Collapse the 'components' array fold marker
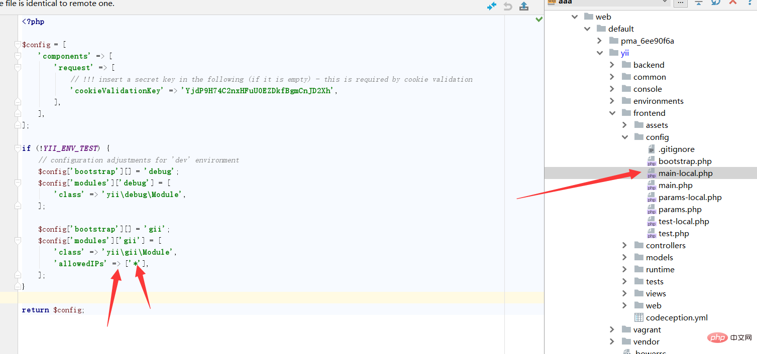The width and height of the screenshot is (757, 354). [x=18, y=56]
